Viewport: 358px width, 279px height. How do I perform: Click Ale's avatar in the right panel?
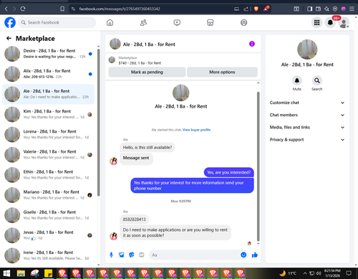click(x=307, y=49)
